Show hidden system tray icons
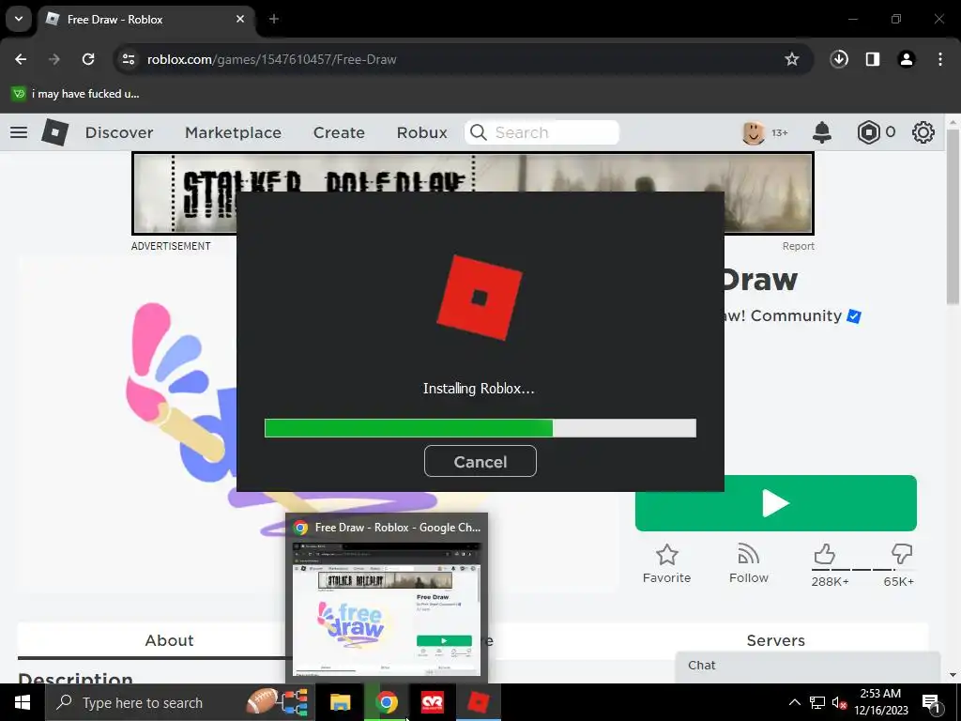Screen dimensions: 961x721 click(x=794, y=702)
